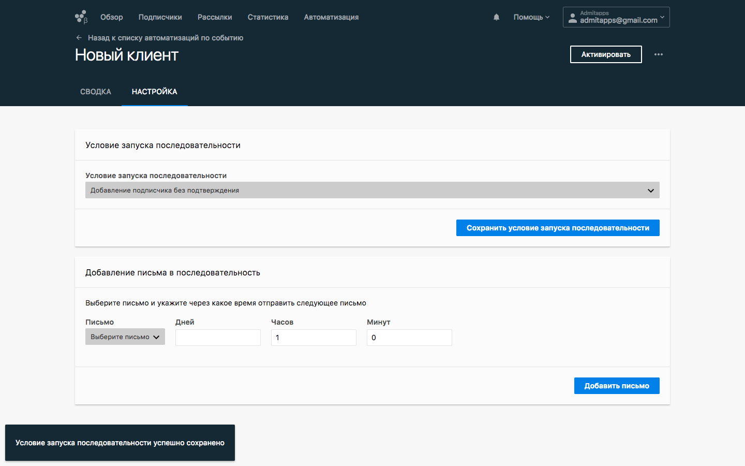The height and width of the screenshot is (466, 745).
Task: Expand the Выберите письмо selector
Action: 125,337
